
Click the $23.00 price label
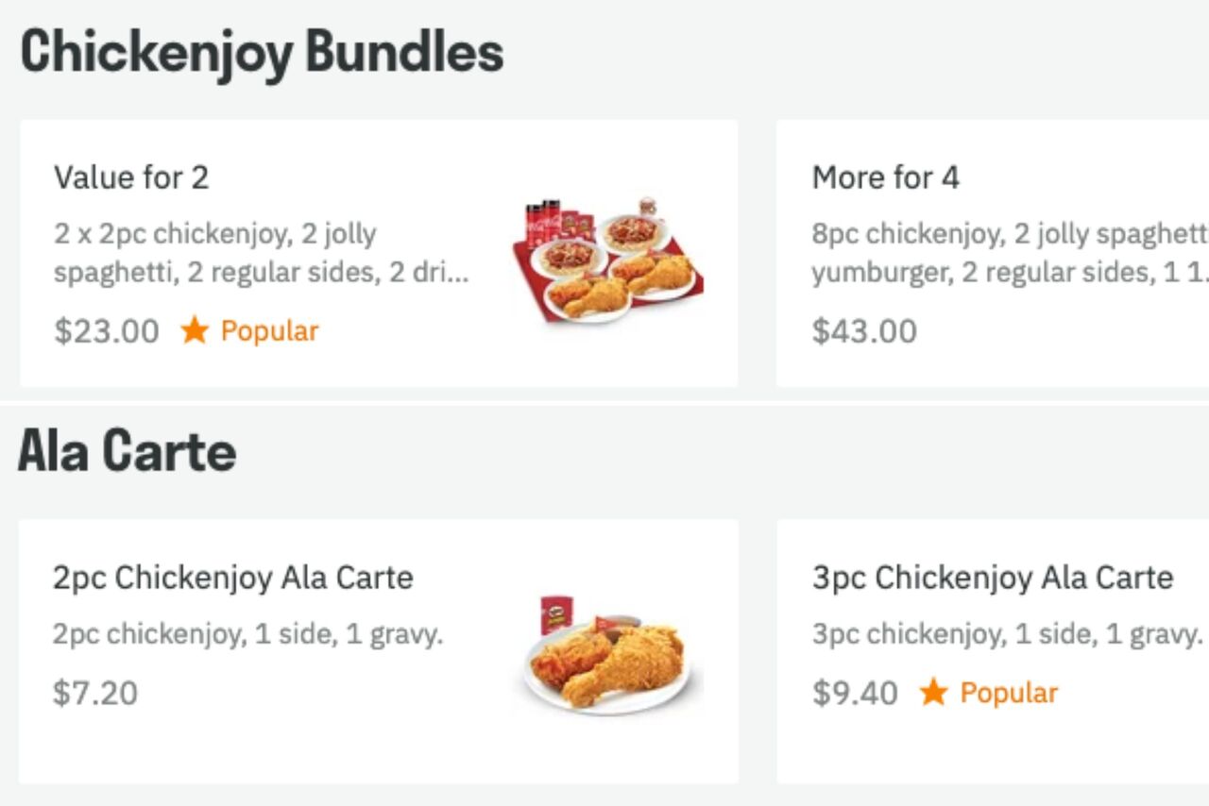(106, 330)
